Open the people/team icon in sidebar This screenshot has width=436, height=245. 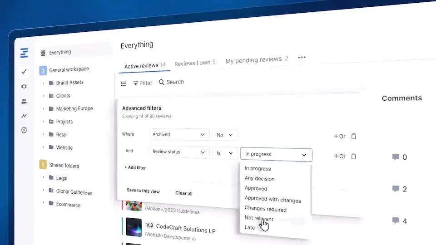tap(24, 101)
